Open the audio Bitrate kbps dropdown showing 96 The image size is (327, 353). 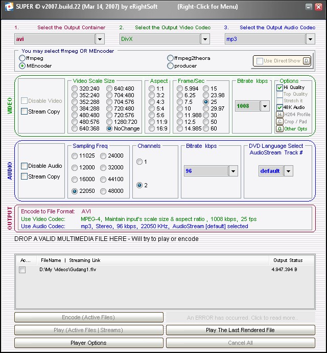233,171
